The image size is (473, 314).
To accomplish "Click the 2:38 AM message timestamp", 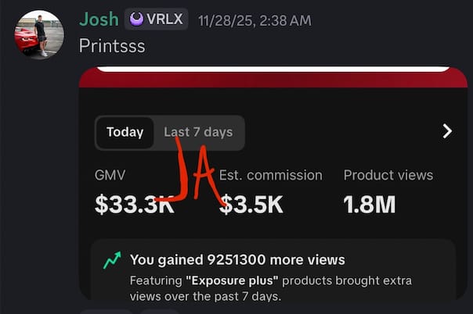I will click(x=255, y=20).
